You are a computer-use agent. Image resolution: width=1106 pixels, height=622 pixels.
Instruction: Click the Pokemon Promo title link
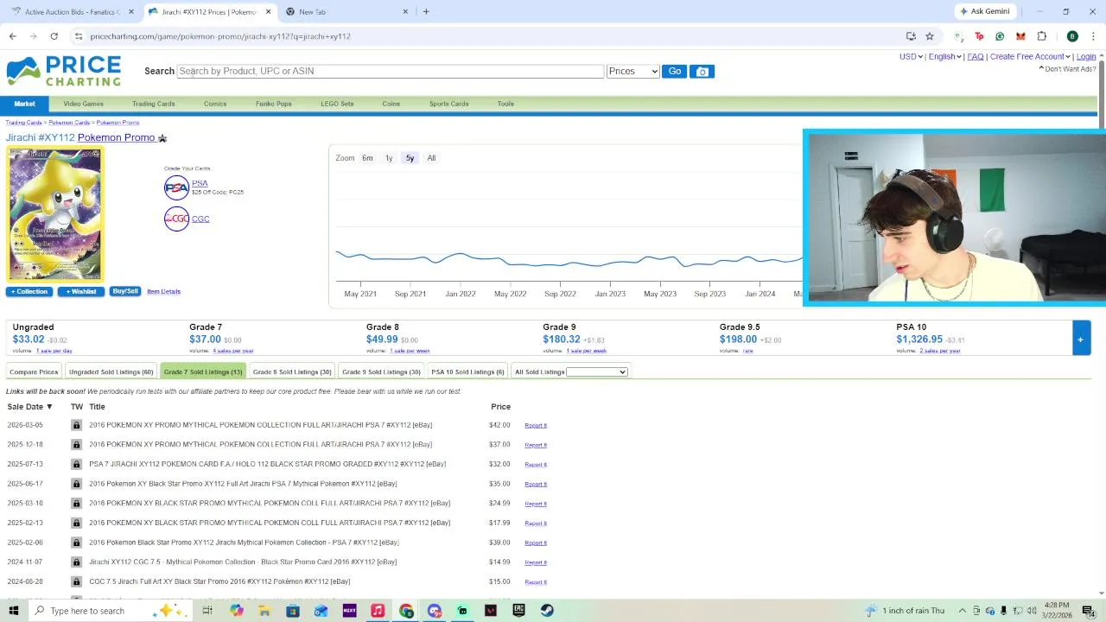pos(116,137)
